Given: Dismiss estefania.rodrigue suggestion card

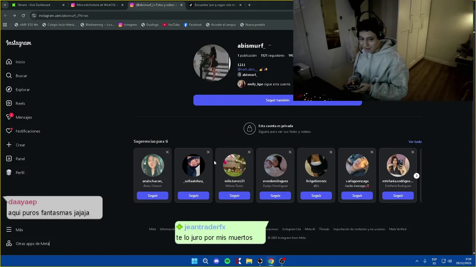Looking at the screenshot, I should click(x=413, y=152).
